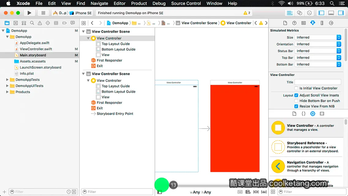Expand the DemoAppTests folder
The height and width of the screenshot is (196, 348).
point(7,79)
